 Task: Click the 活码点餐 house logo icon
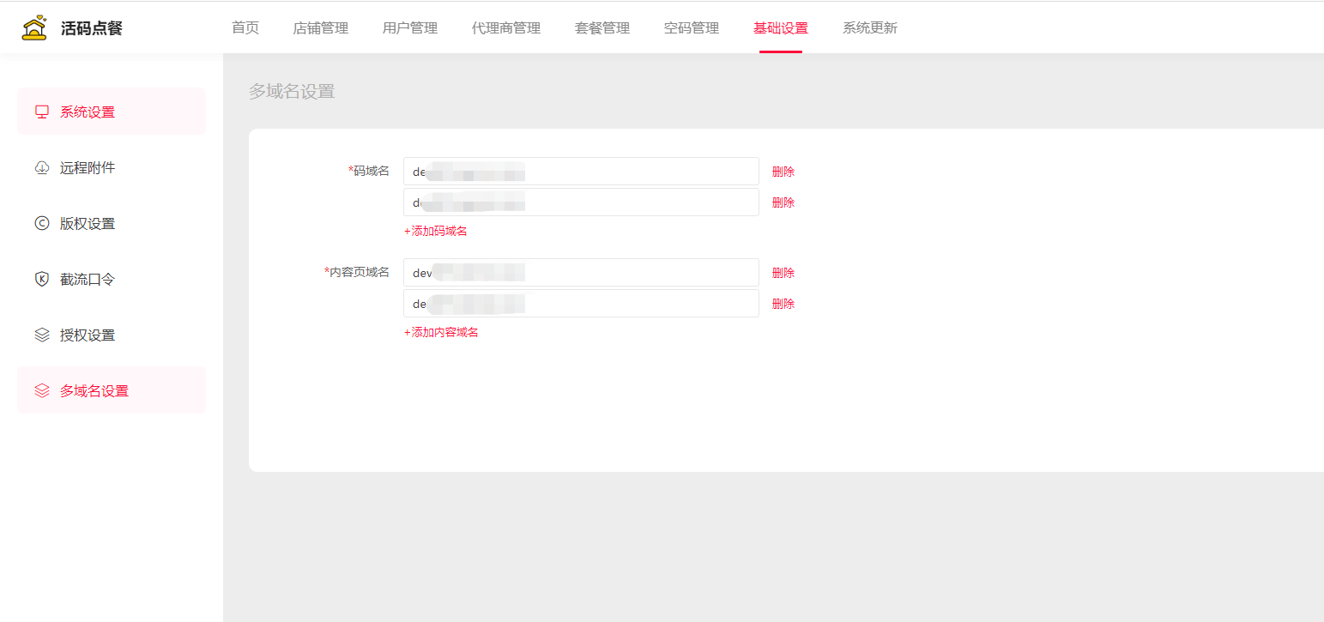point(34,28)
